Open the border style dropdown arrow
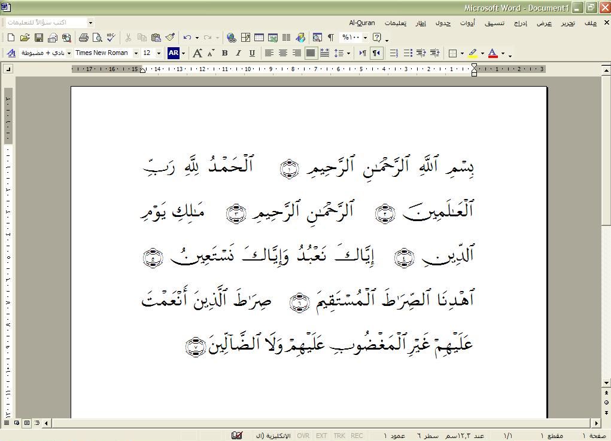The image size is (611, 441). tap(462, 53)
